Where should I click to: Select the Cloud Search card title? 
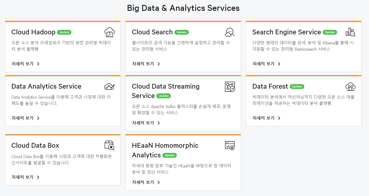click(x=152, y=32)
